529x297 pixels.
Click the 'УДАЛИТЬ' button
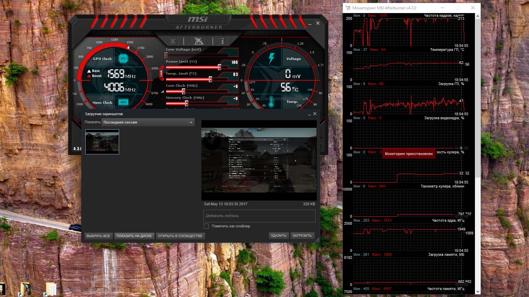pos(279,235)
